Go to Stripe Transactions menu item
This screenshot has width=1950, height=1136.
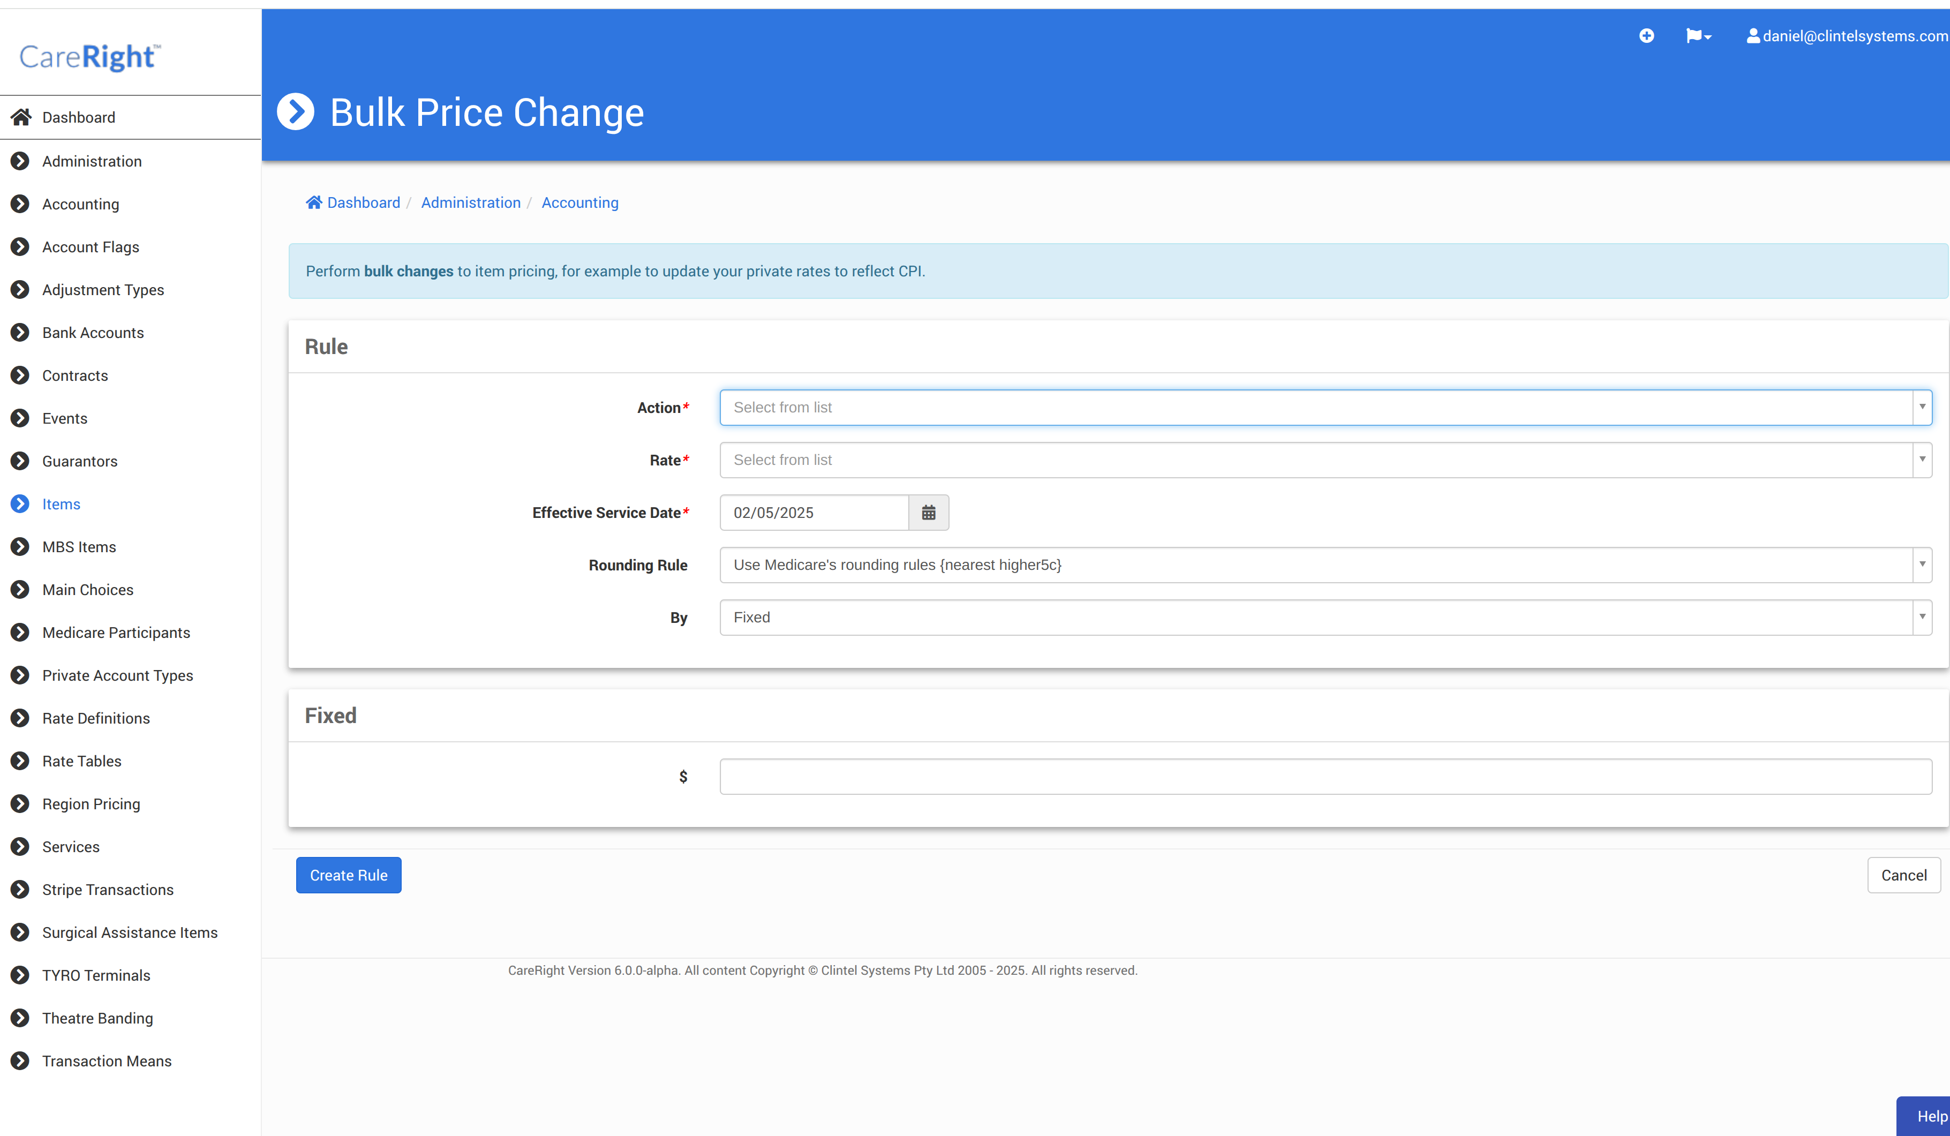[108, 890]
